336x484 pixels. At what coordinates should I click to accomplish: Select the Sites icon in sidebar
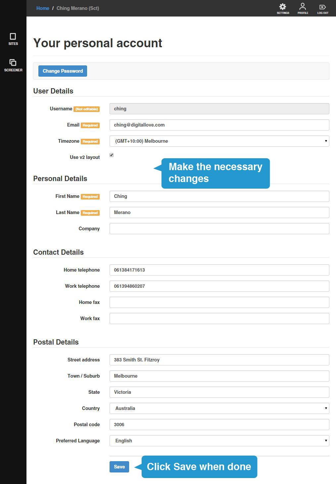13,39
